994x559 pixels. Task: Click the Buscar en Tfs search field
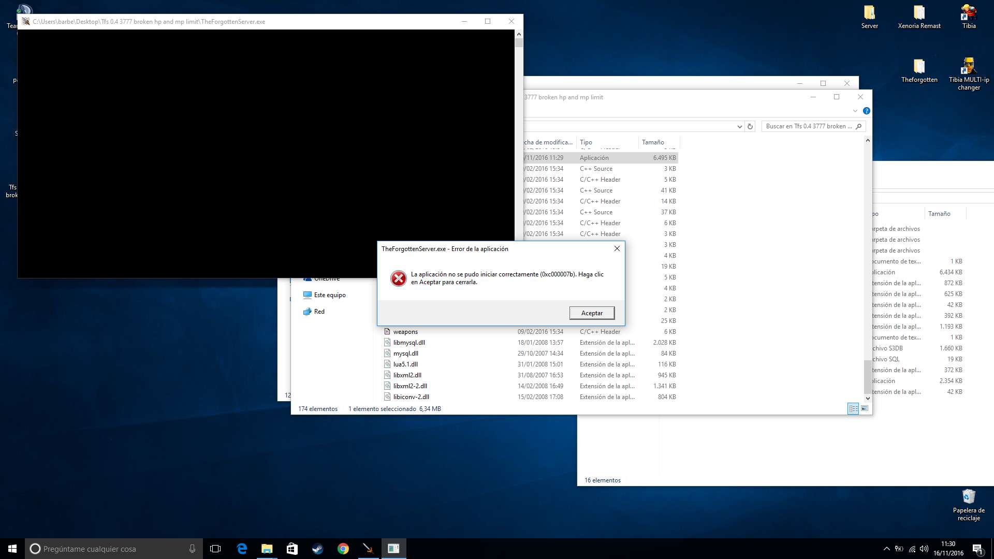[x=813, y=126]
